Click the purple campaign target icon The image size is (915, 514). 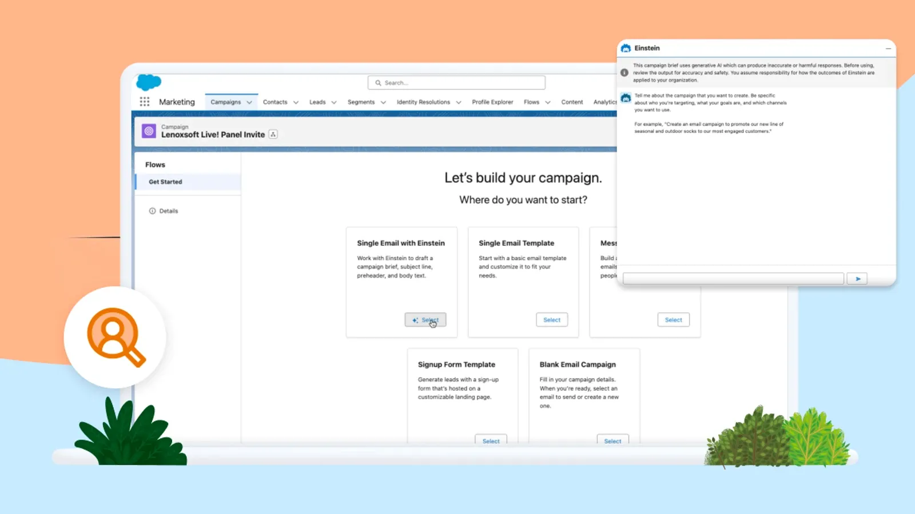click(149, 131)
